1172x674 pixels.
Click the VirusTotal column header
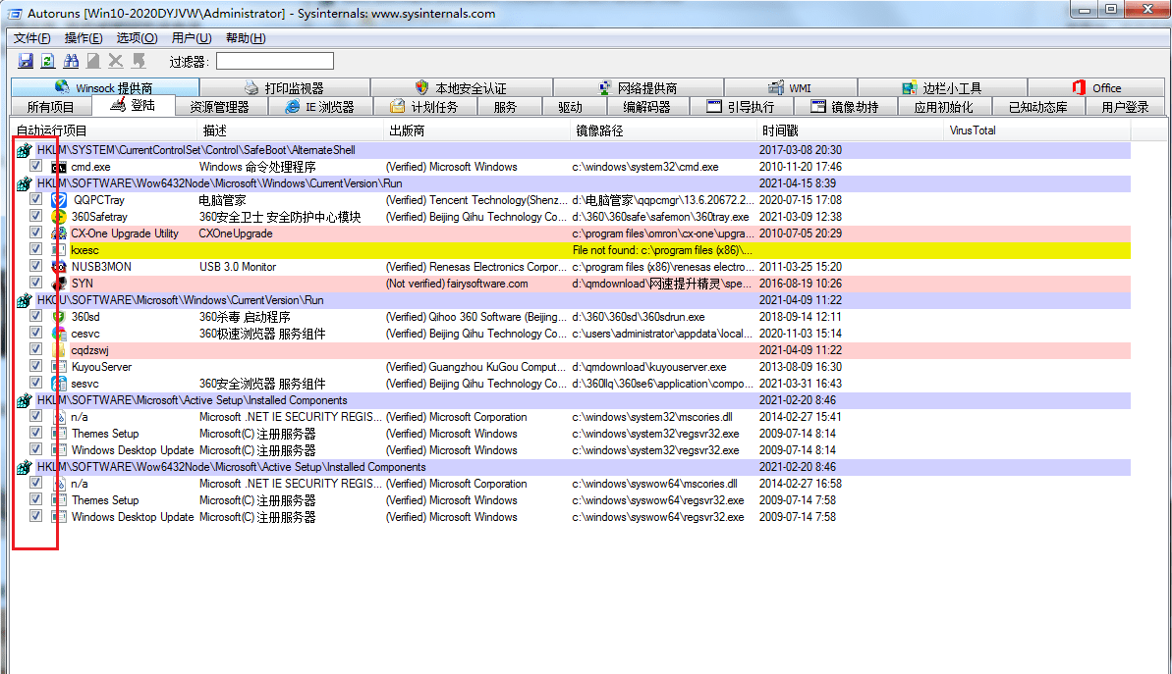click(1037, 130)
